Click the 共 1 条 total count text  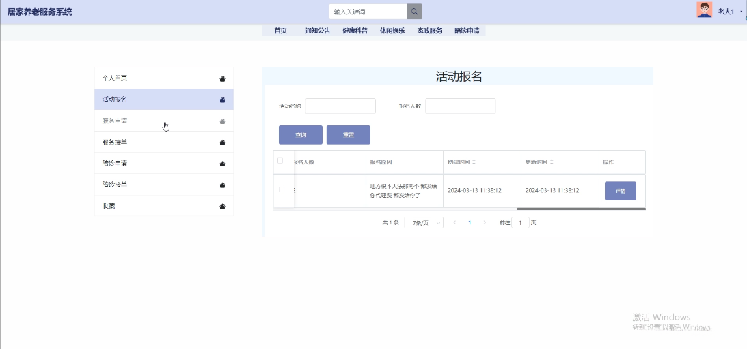click(x=390, y=222)
